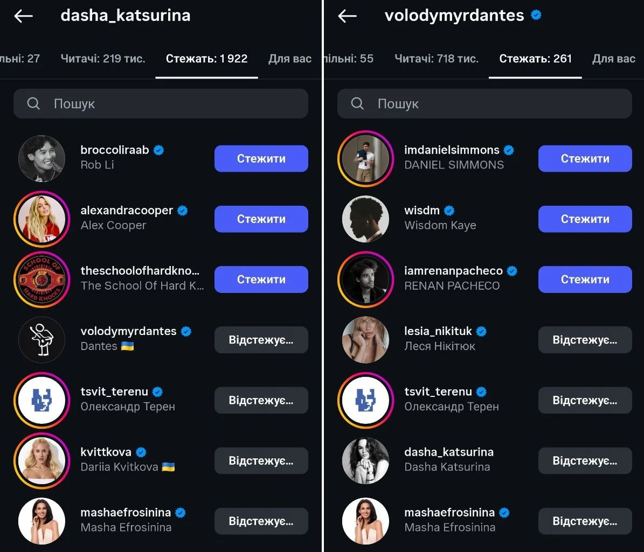Open wisdm silhouette avatar
The height and width of the screenshot is (552, 644).
[x=365, y=219]
